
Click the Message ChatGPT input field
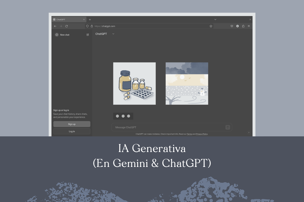(172, 127)
